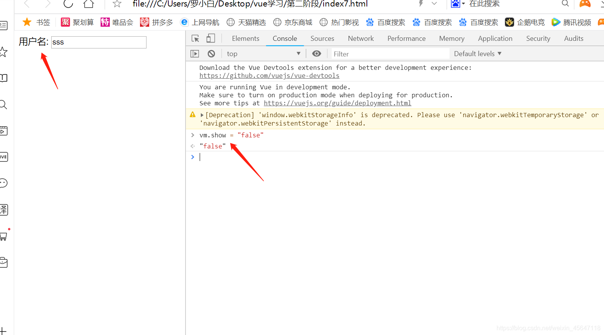The width and height of the screenshot is (604, 335).
Task: Open the 腾讯视频 bookmark
Action: click(x=571, y=22)
